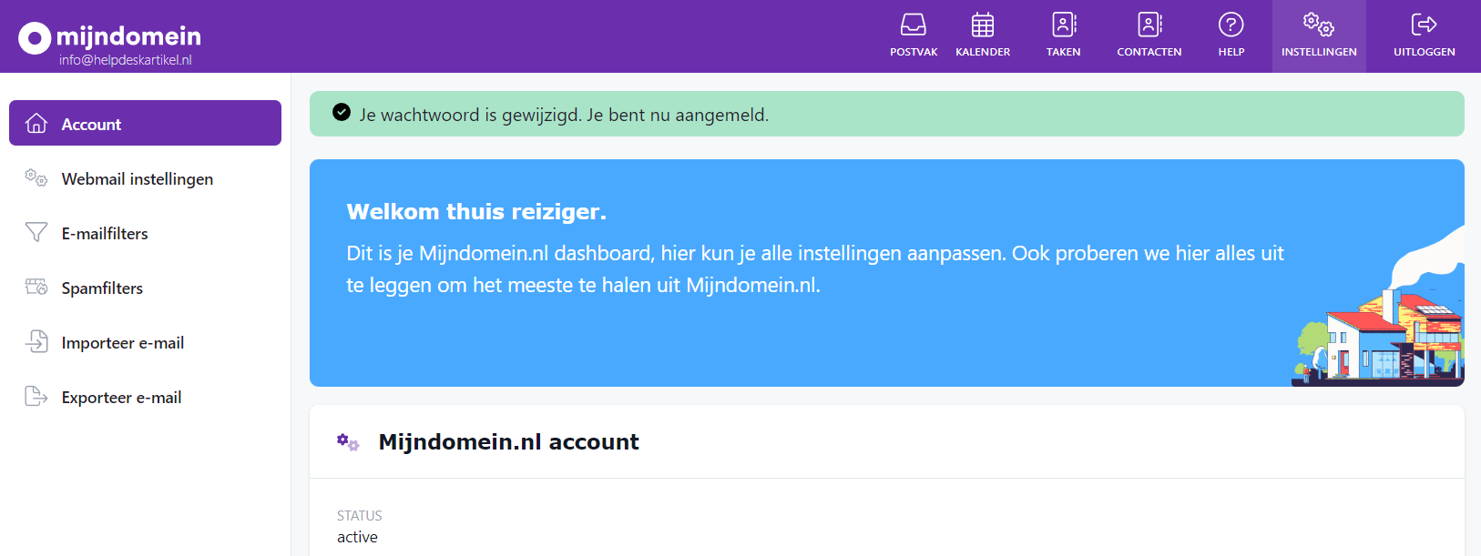This screenshot has width=1481, height=556.
Task: Click the Importeer e-mail document icon
Action: [36, 342]
